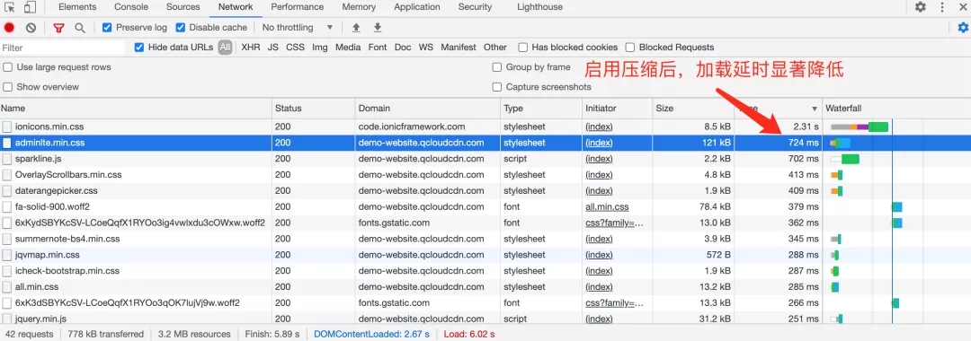
Task: Filter requests by Manifest
Action: point(459,48)
